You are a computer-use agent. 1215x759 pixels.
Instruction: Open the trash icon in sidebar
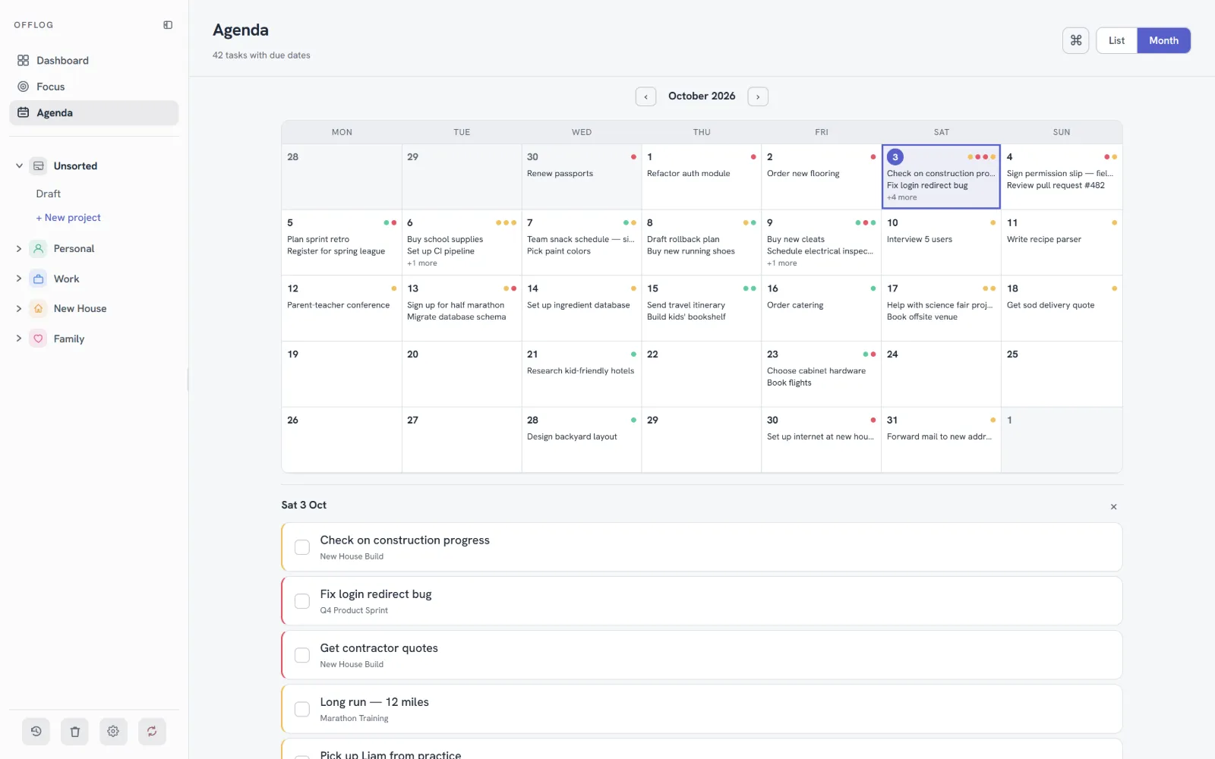point(74,732)
